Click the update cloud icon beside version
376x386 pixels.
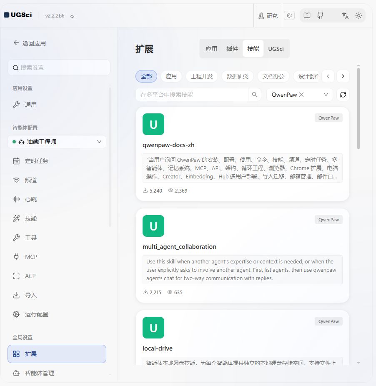click(x=72, y=17)
